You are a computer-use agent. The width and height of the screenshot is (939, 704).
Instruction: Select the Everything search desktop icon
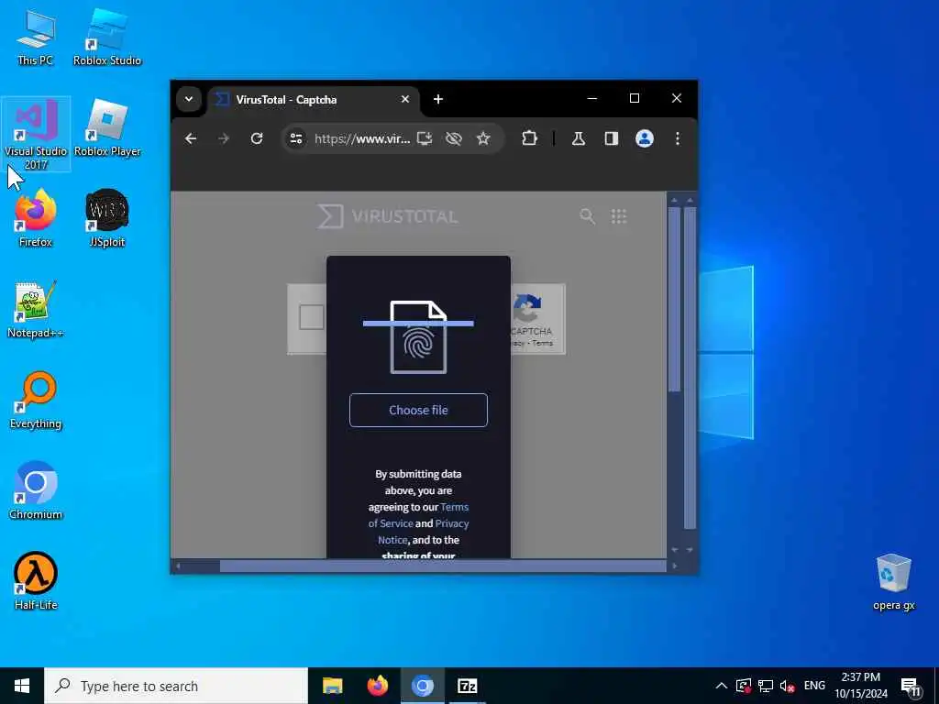tap(36, 400)
